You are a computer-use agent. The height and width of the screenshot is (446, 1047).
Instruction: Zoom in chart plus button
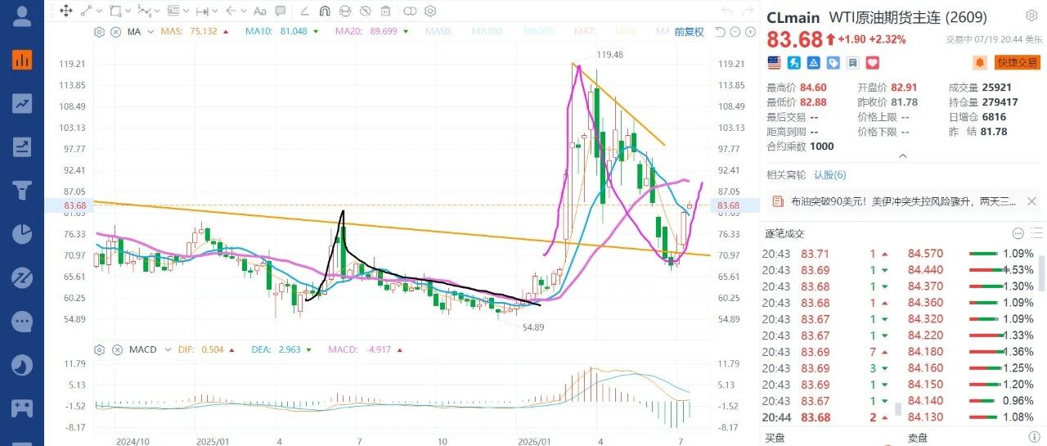pos(750,32)
